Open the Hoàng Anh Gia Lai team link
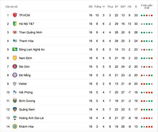This screenshot has width=158, height=132. click(x=31, y=118)
